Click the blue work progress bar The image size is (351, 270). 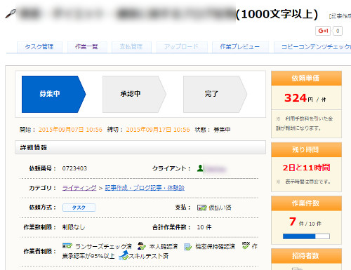[306, 236]
